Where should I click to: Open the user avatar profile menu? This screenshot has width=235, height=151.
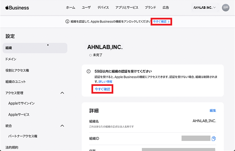(226, 7)
